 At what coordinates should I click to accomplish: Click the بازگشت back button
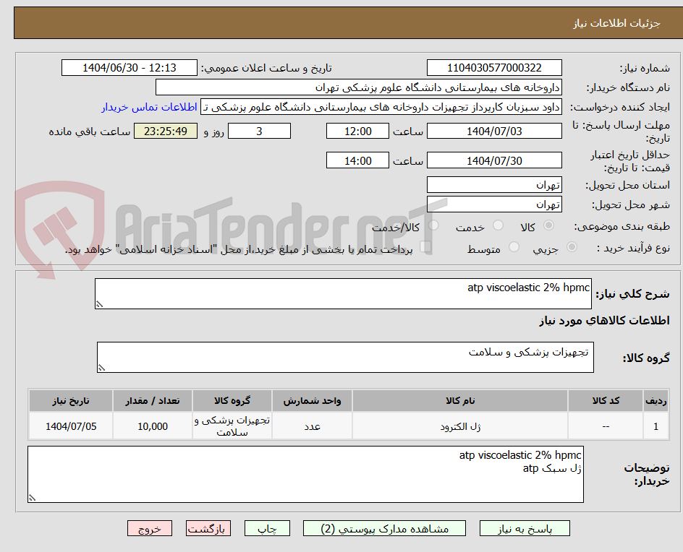coord(208,528)
